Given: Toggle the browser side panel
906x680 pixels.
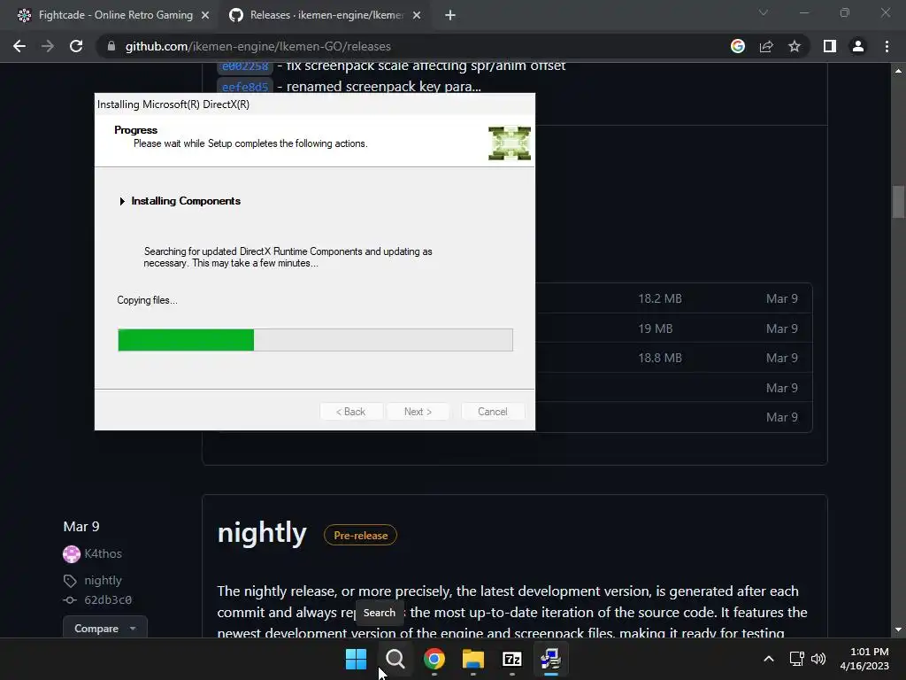Looking at the screenshot, I should (x=830, y=46).
